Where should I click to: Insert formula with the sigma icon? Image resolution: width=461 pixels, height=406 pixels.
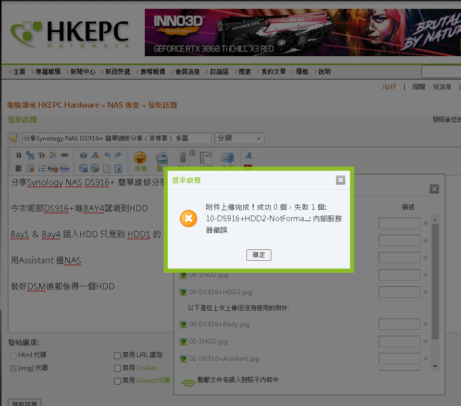pyautogui.click(x=118, y=169)
